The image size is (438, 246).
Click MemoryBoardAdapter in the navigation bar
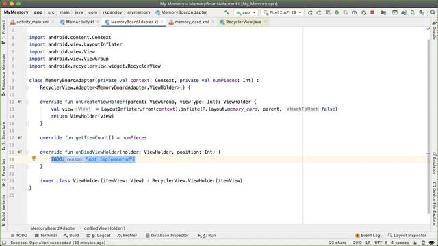point(181,12)
